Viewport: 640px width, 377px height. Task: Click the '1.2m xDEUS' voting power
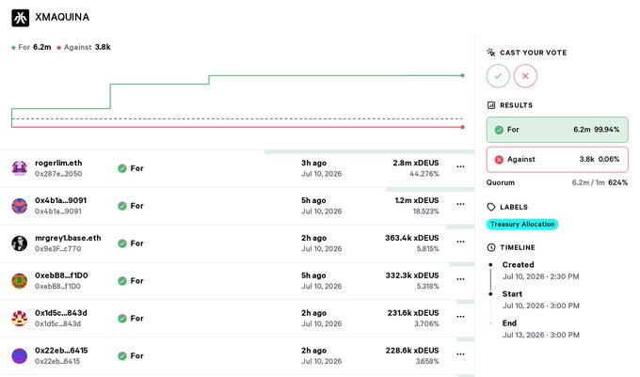tap(417, 200)
